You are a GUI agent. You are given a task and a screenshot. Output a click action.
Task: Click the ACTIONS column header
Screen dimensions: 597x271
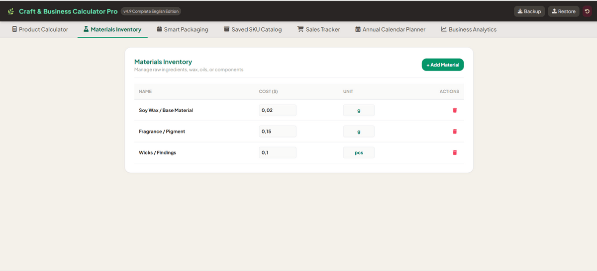(x=449, y=91)
